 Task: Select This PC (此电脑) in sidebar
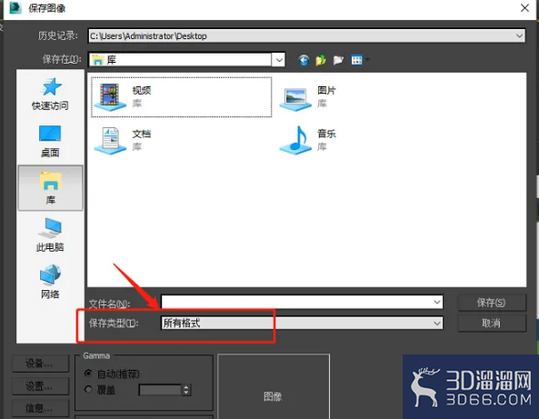click(50, 235)
